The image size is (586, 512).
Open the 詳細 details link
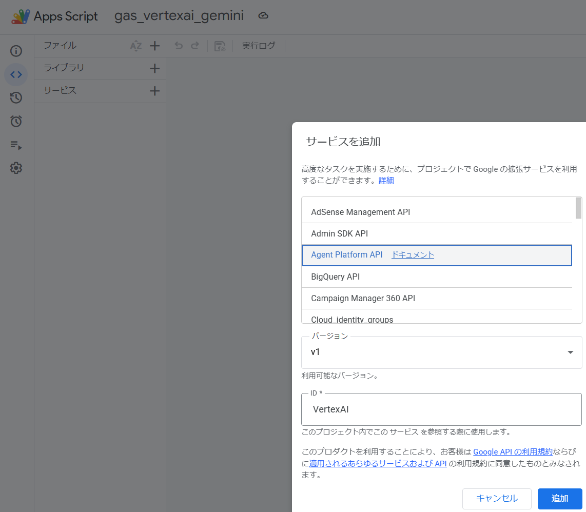point(386,181)
